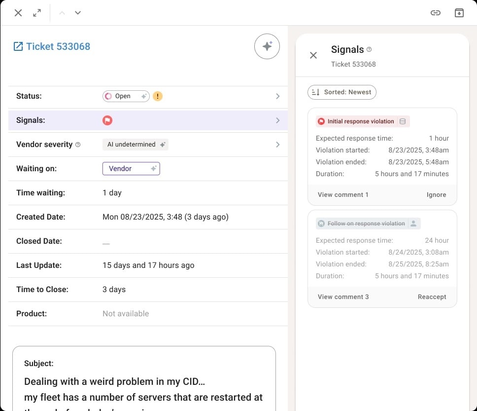The image size is (477, 411).
Task: Click the AI undetermined severity tag
Action: pos(136,145)
